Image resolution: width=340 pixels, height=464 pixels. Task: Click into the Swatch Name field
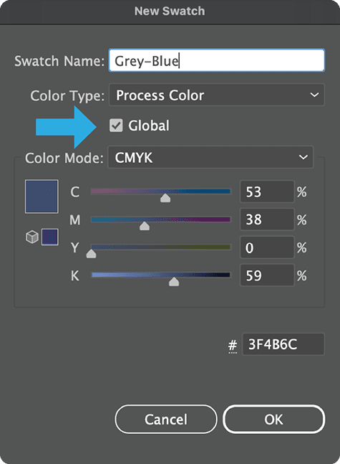pos(216,60)
